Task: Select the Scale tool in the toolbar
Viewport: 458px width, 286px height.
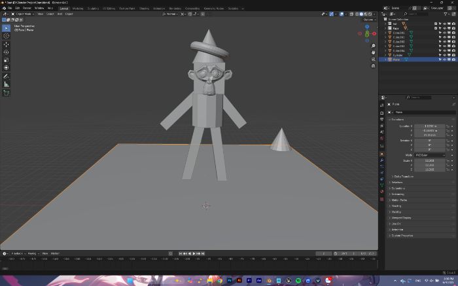Action: 6,60
